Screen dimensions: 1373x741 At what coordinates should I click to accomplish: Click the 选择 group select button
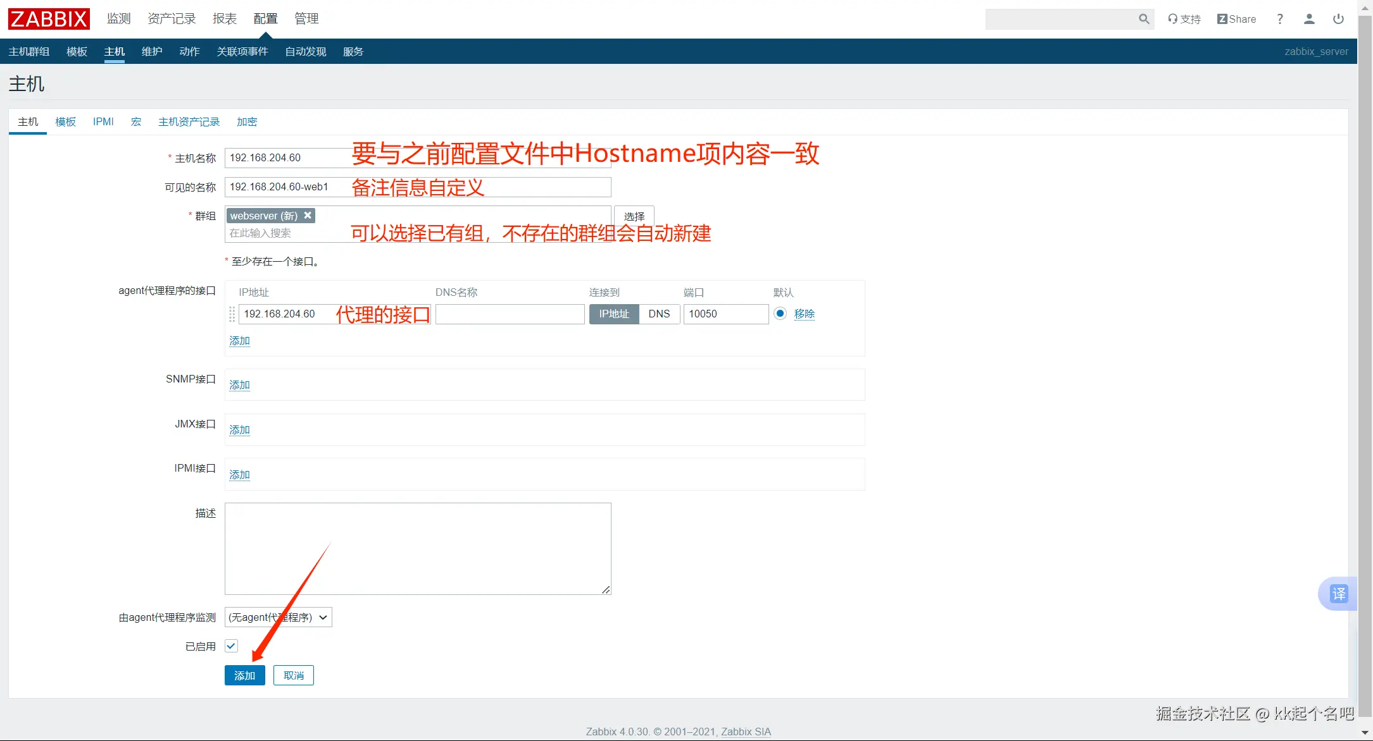(634, 216)
